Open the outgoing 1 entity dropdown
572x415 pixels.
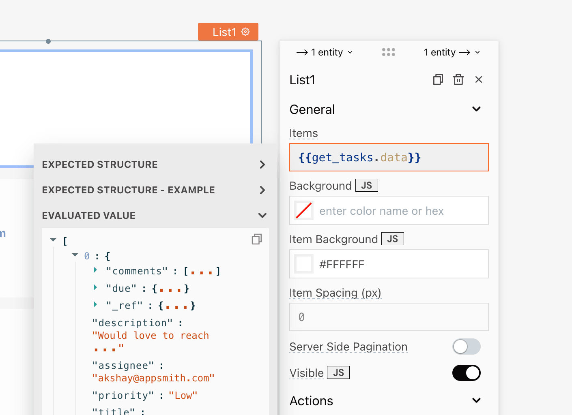tap(452, 52)
